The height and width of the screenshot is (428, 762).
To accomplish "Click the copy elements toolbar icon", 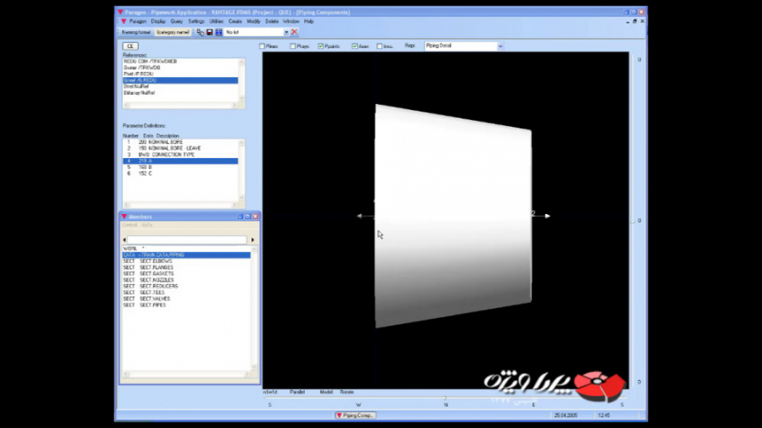I will pos(200,32).
